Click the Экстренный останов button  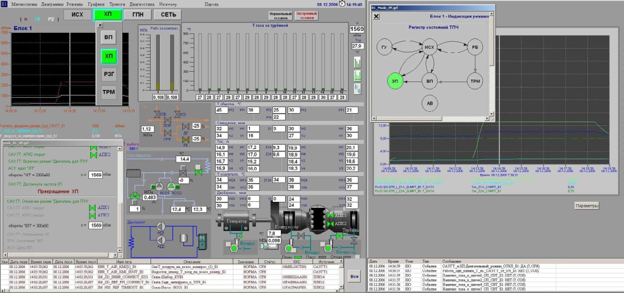click(308, 15)
